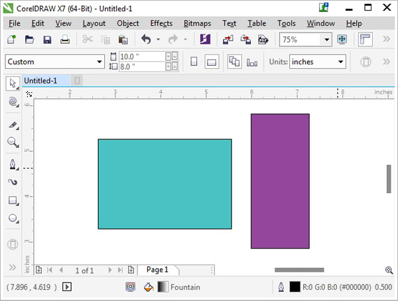
Task: Open the Edit menu
Action: click(x=38, y=23)
